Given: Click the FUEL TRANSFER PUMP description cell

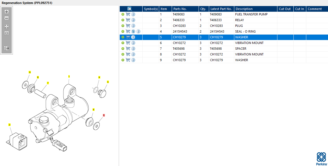Looking at the screenshot, I should tap(256, 14).
